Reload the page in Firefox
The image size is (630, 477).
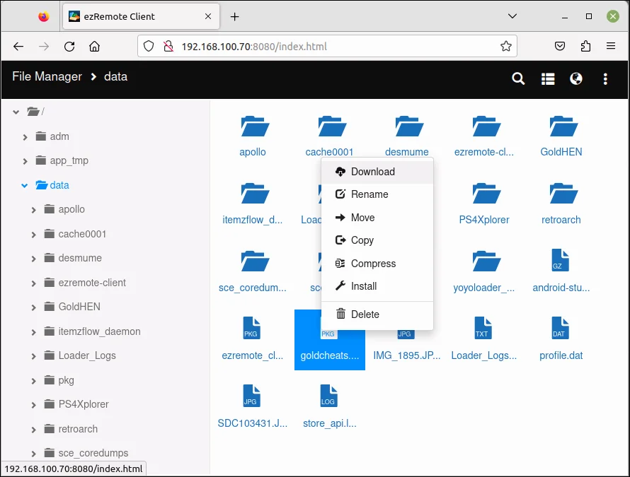pos(69,47)
